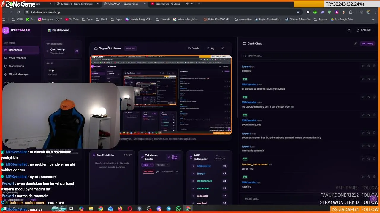This screenshot has width=380, height=213.
Task: Ban user IVexorI on 'bekleriz' message
Action: (x=368, y=66)
